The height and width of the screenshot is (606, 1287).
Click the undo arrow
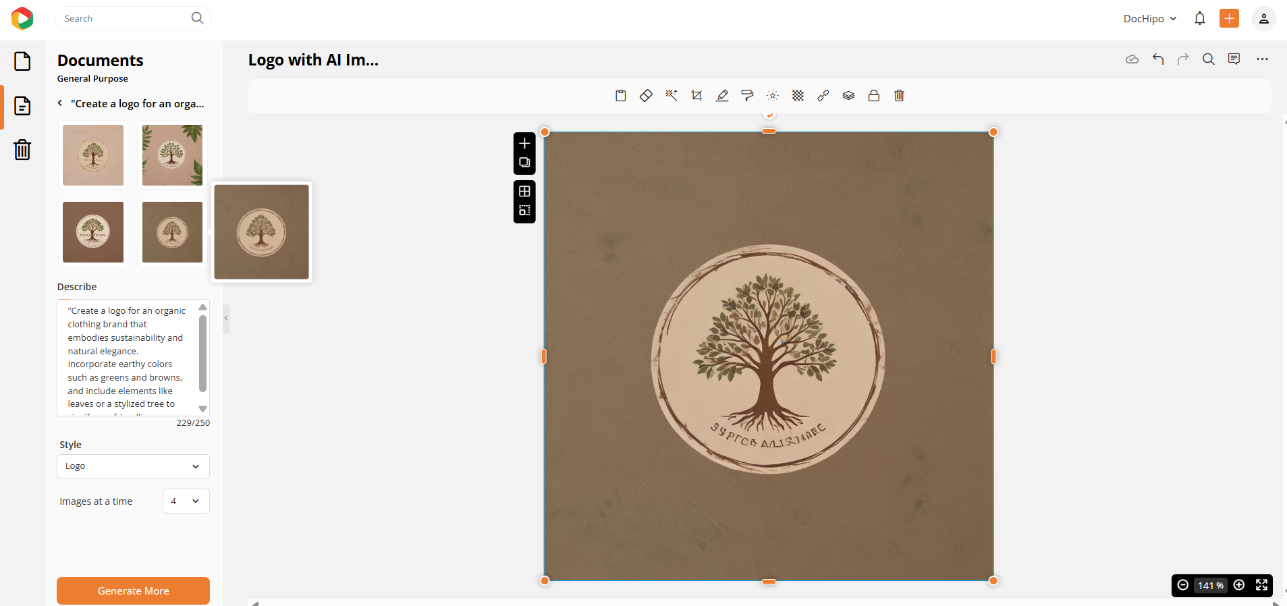coord(1158,59)
